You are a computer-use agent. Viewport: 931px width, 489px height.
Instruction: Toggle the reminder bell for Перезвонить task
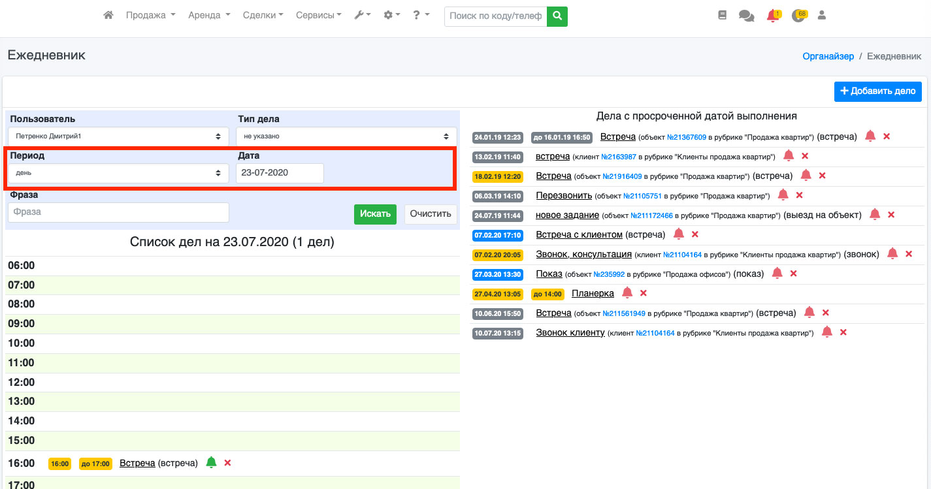click(x=783, y=195)
